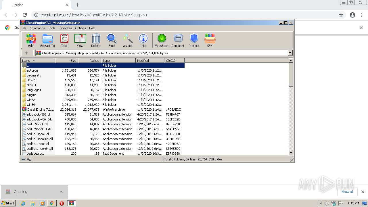The width and height of the screenshot is (368, 207).
Task: Sort by the Size column header
Action: click(66, 61)
